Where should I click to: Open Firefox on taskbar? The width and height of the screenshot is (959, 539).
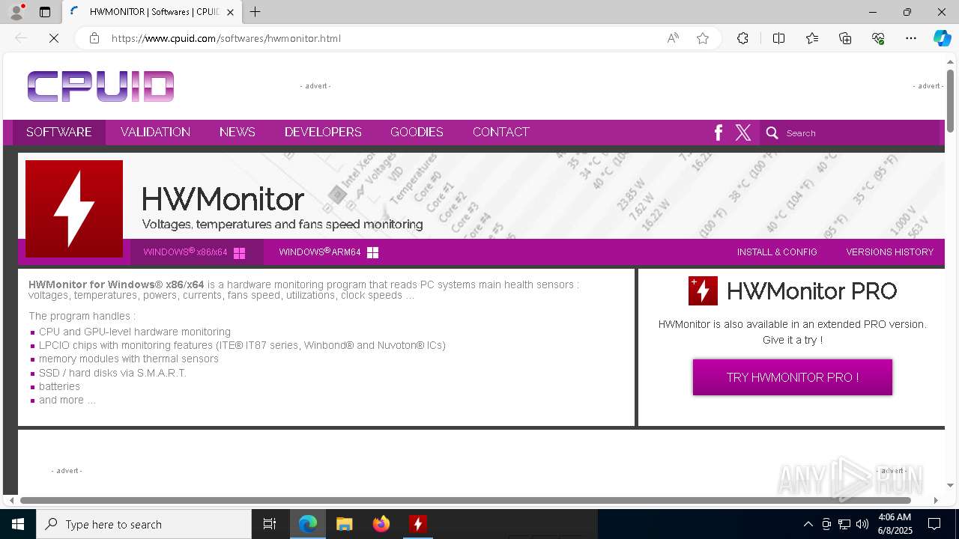click(x=381, y=524)
